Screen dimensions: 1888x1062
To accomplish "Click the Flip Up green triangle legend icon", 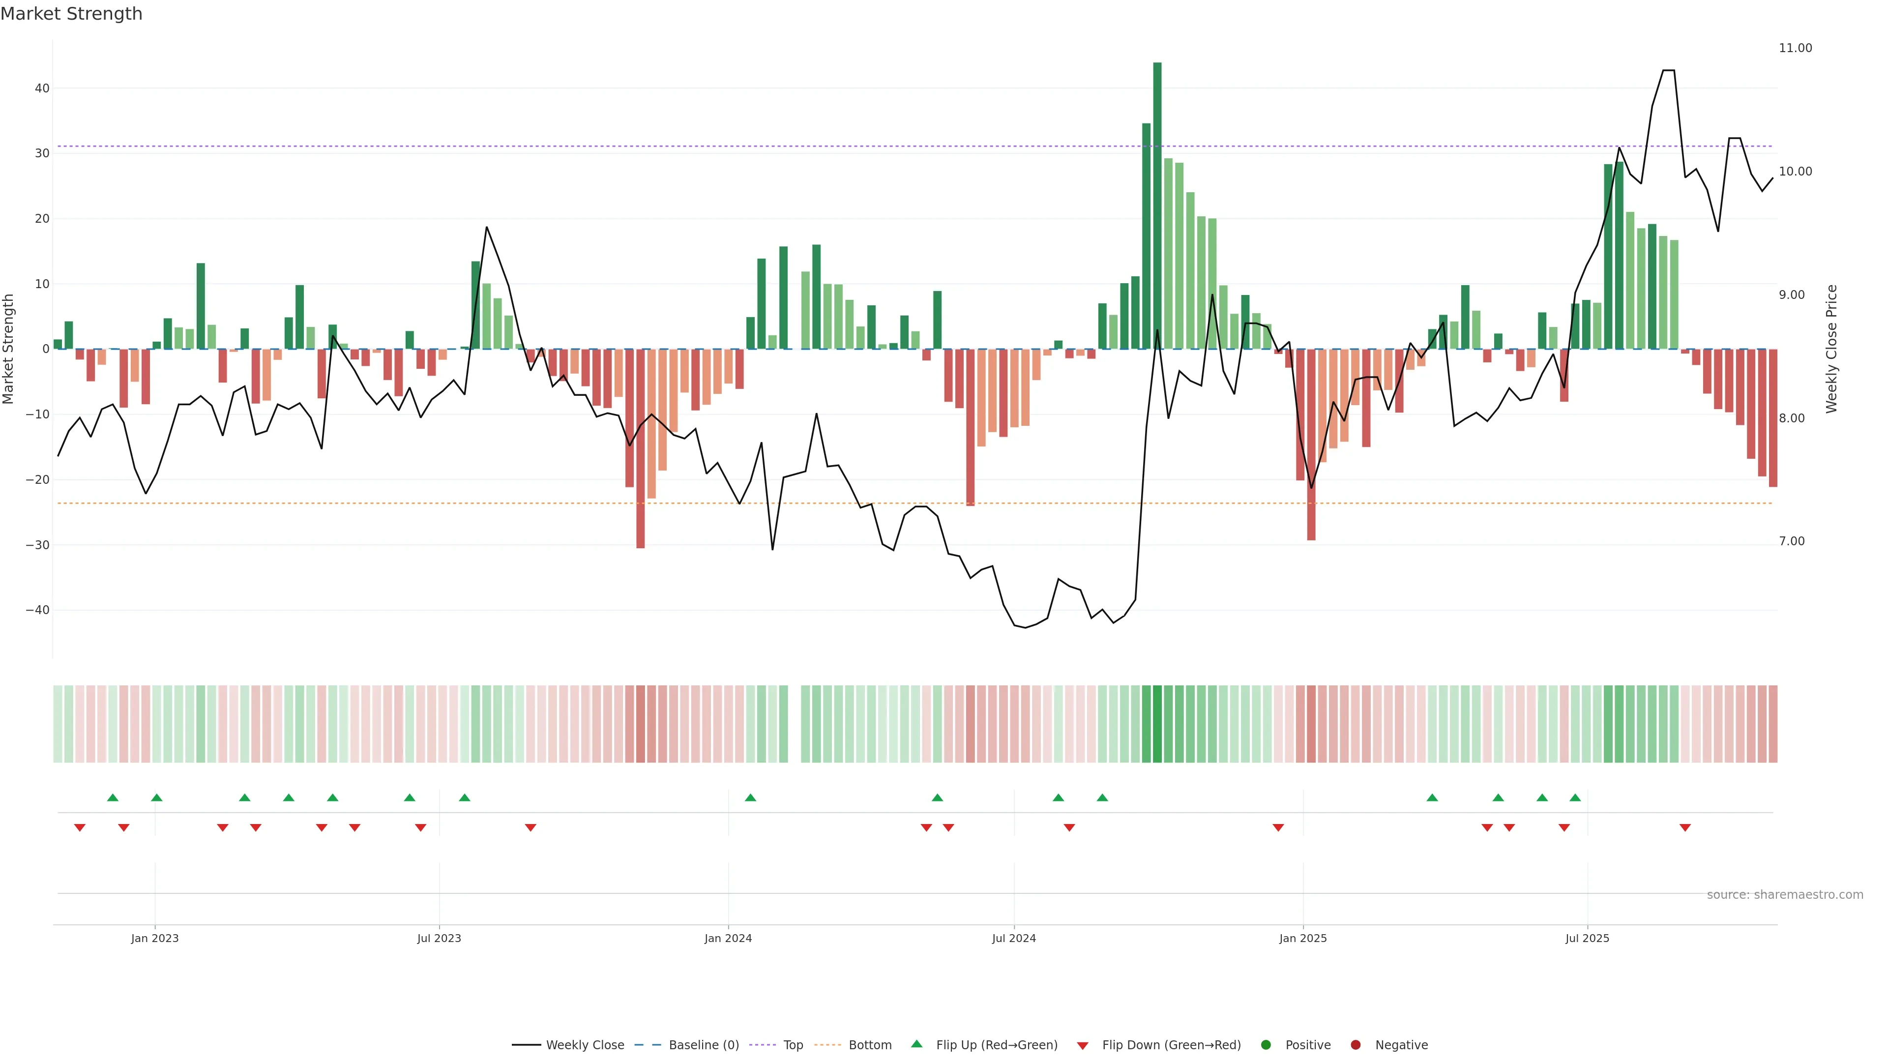I will [916, 1044].
